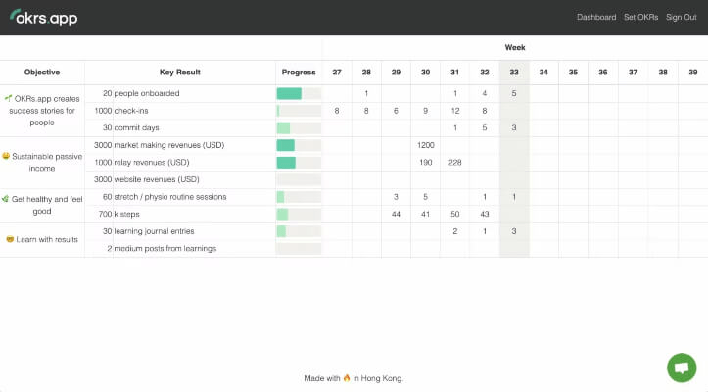
Task: Select 'medium posts from learnings' key result
Action: pyautogui.click(x=165, y=249)
